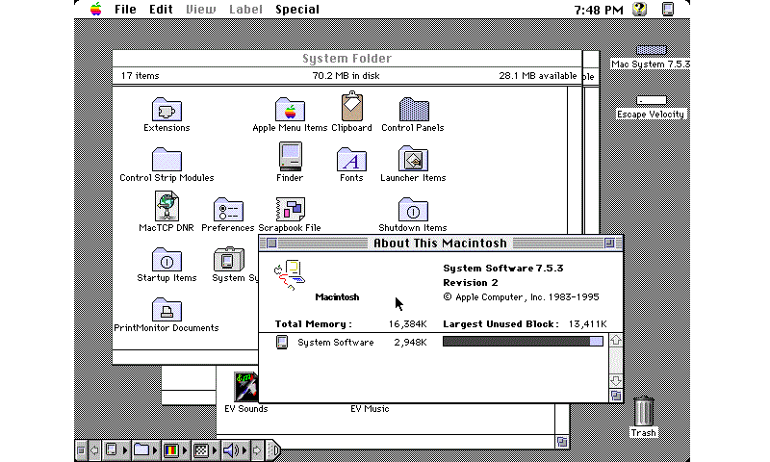Viewport: 770px width, 462px height.
Task: Select the Control Strip Modules folder
Action: 167,159
